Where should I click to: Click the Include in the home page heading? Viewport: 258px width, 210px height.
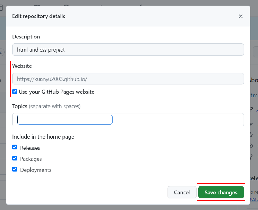(x=43, y=137)
